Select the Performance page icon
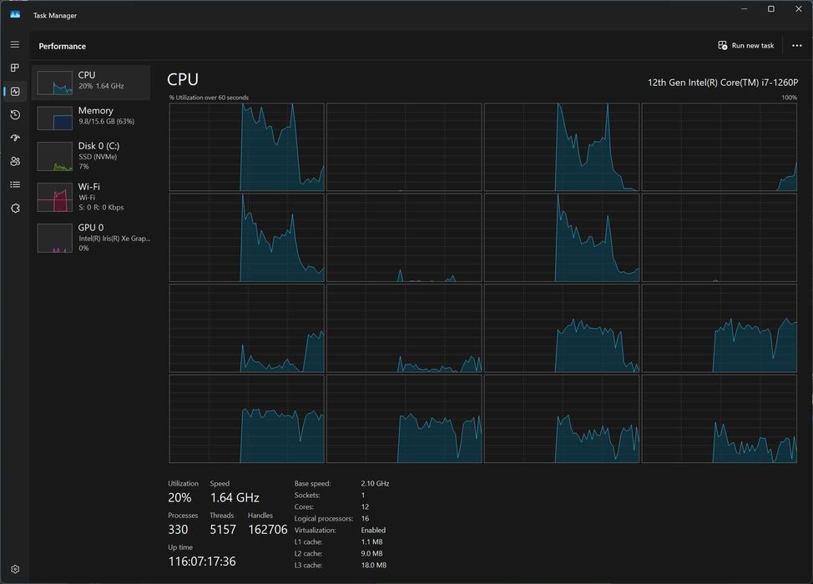Screen dimensions: 813x584 coord(15,92)
